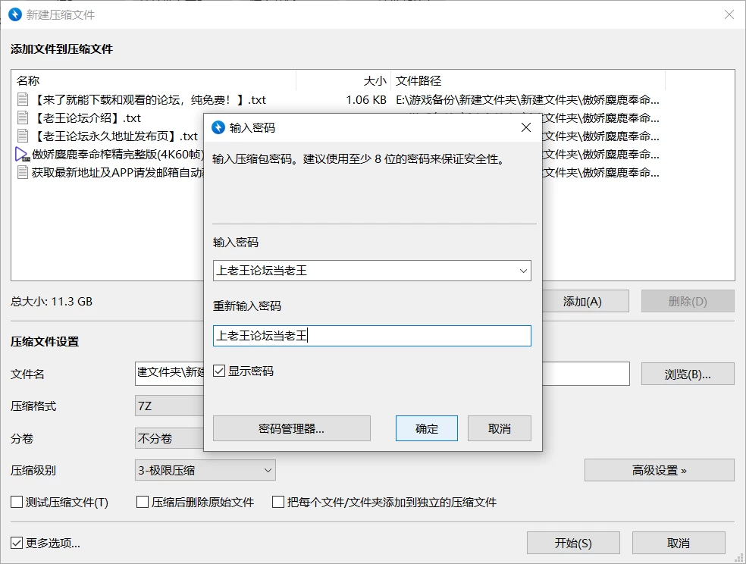Sort the file list by 名称 column
The width and height of the screenshot is (746, 564).
[x=153, y=81]
